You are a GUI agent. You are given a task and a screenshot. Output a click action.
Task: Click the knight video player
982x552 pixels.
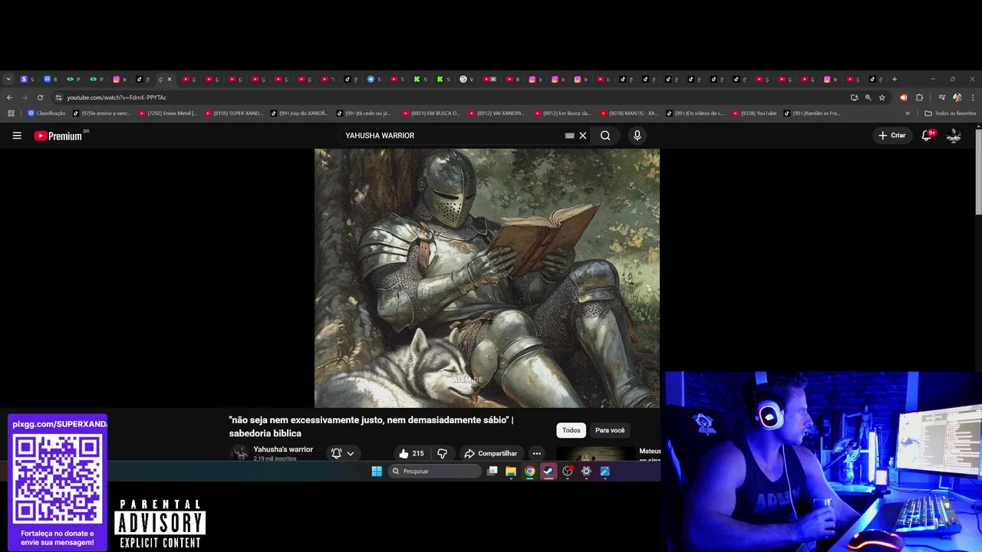click(x=487, y=278)
